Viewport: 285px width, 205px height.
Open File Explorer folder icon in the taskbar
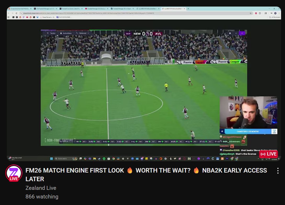[94, 159]
